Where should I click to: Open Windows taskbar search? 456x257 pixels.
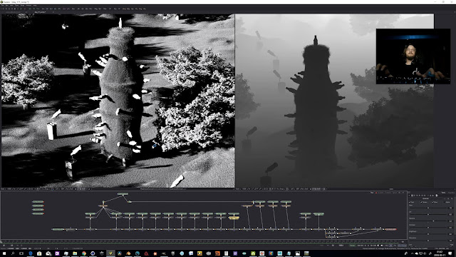click(x=13, y=253)
